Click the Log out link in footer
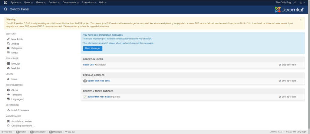Screen dimensions: 310x134 point(71,132)
